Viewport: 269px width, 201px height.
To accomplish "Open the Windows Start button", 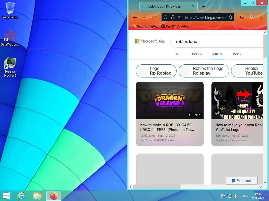I will pos(6,196).
